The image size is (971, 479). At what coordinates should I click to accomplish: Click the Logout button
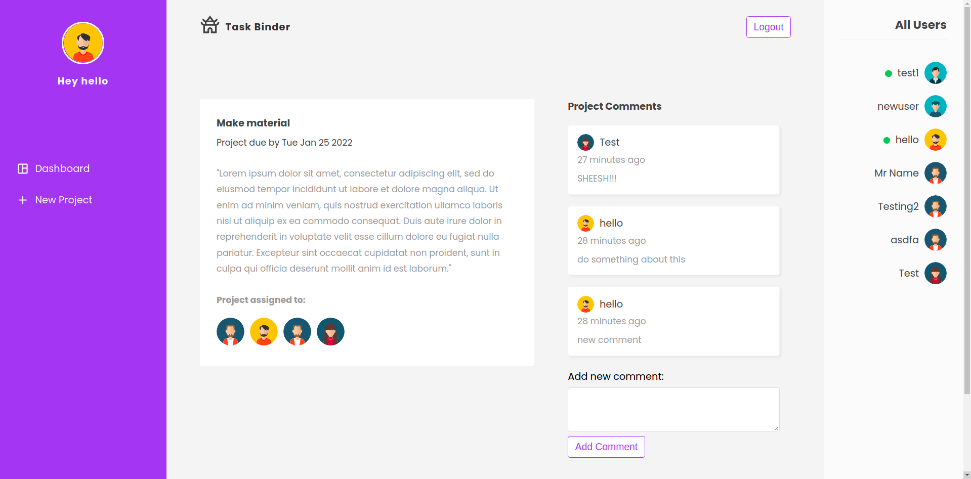[768, 27]
